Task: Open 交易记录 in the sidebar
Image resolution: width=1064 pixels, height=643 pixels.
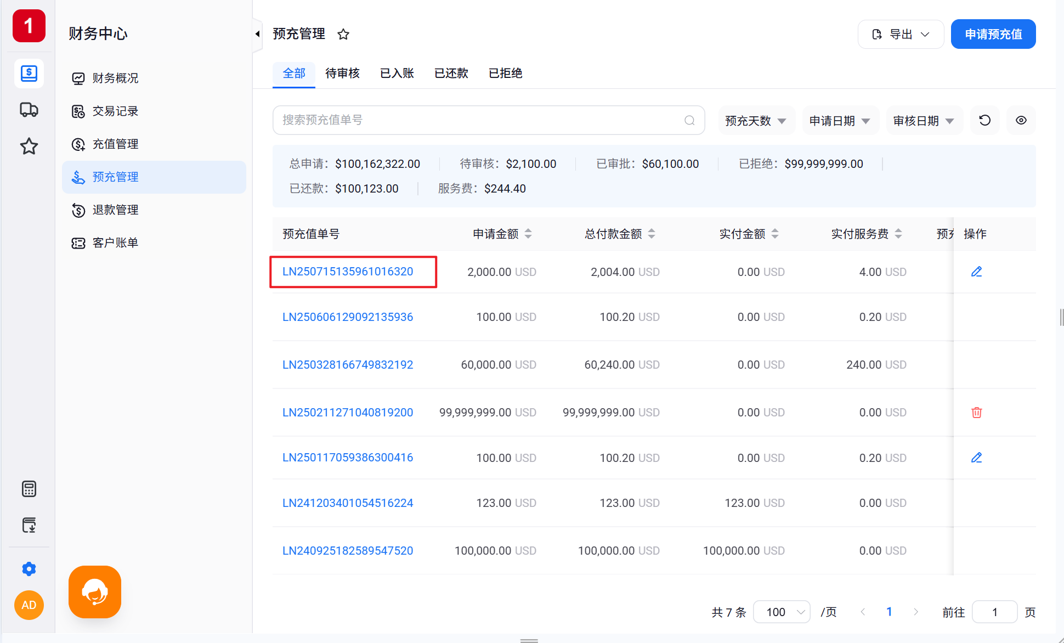Action: pyautogui.click(x=154, y=111)
